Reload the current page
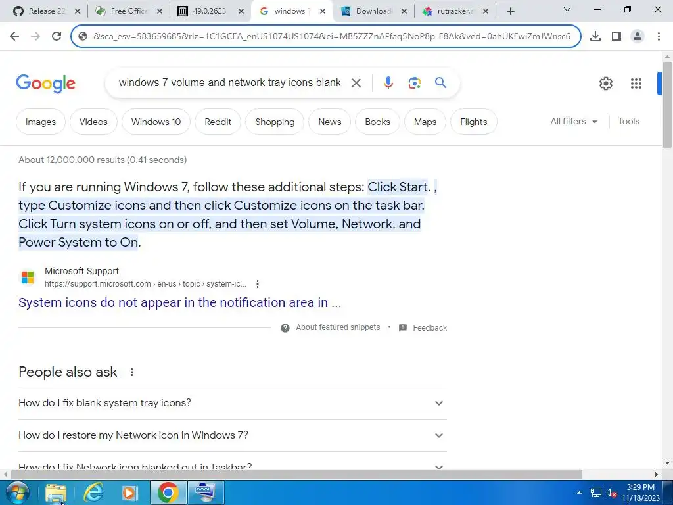The image size is (673, 505). coord(57,36)
